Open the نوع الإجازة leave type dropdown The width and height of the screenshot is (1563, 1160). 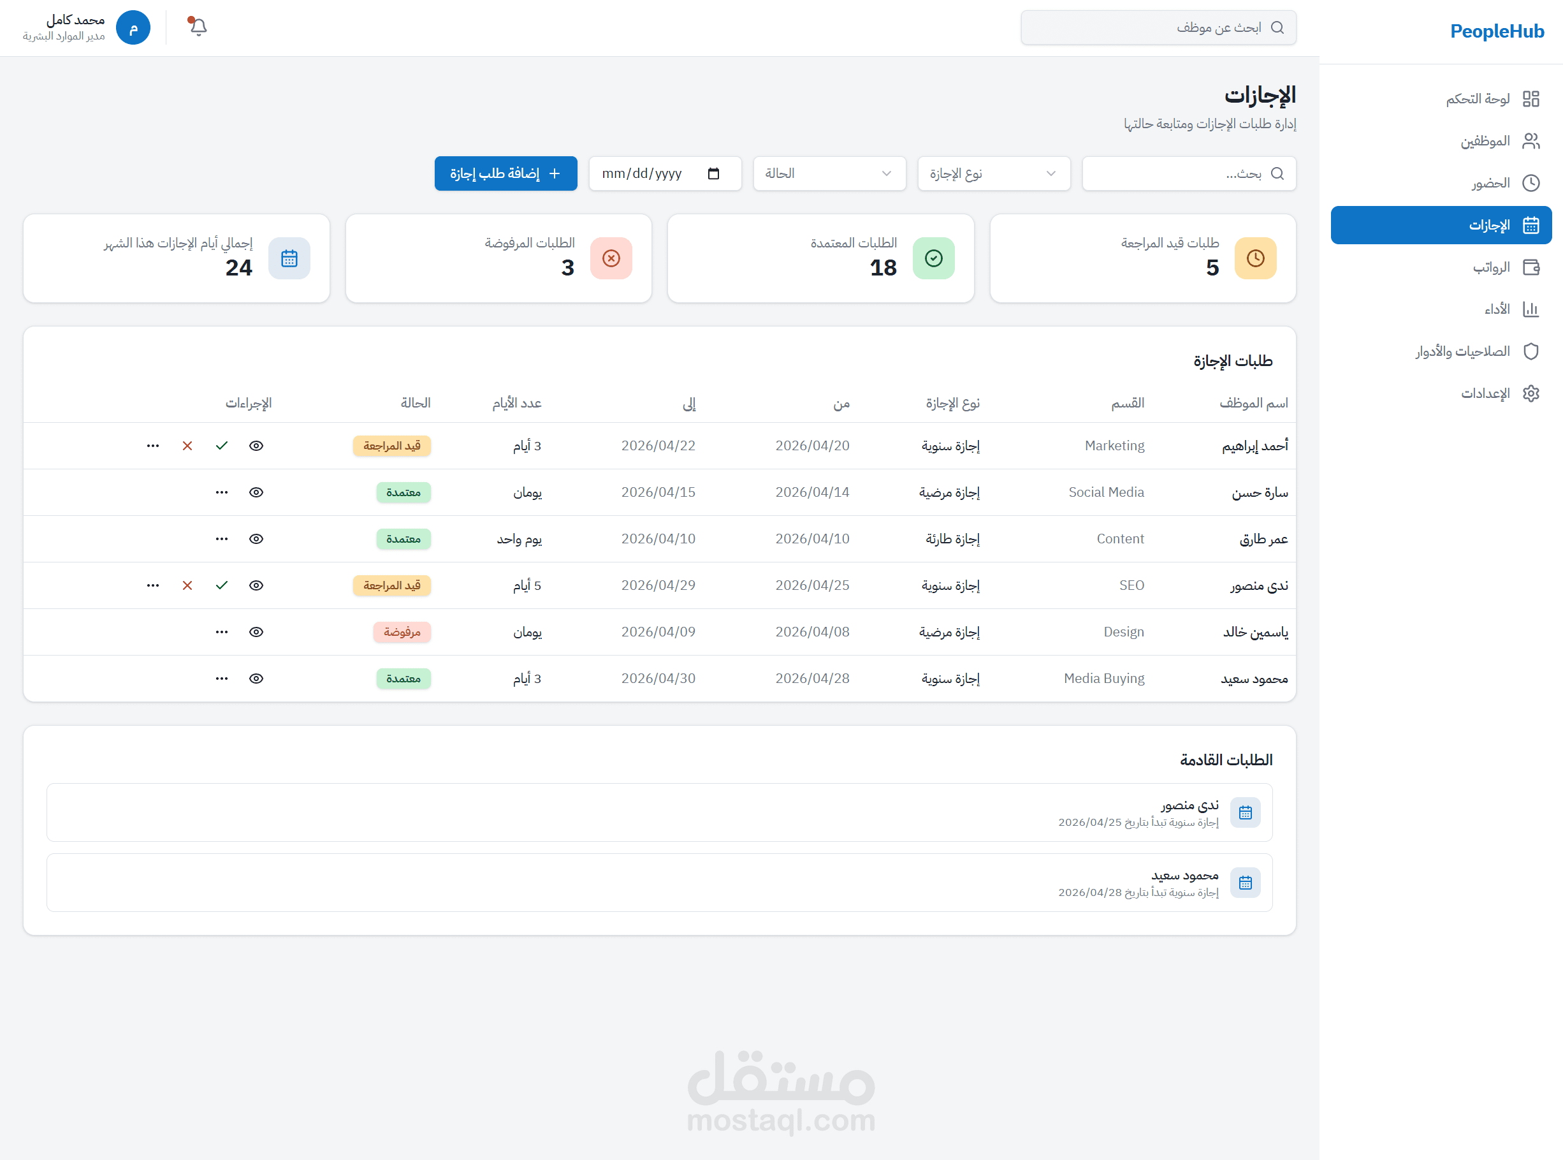click(993, 173)
